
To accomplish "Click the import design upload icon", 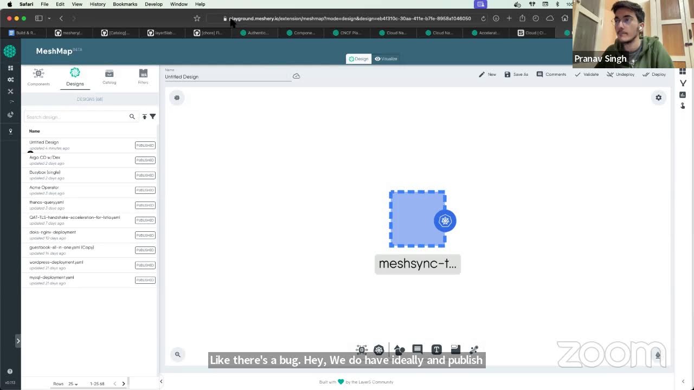I will point(145,116).
